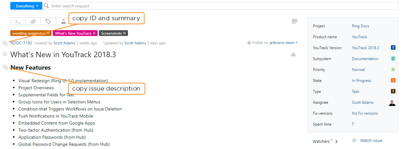Viewport: 408px width, 149px height.
Task: Click the link issue toolbar icon
Action: point(33,22)
